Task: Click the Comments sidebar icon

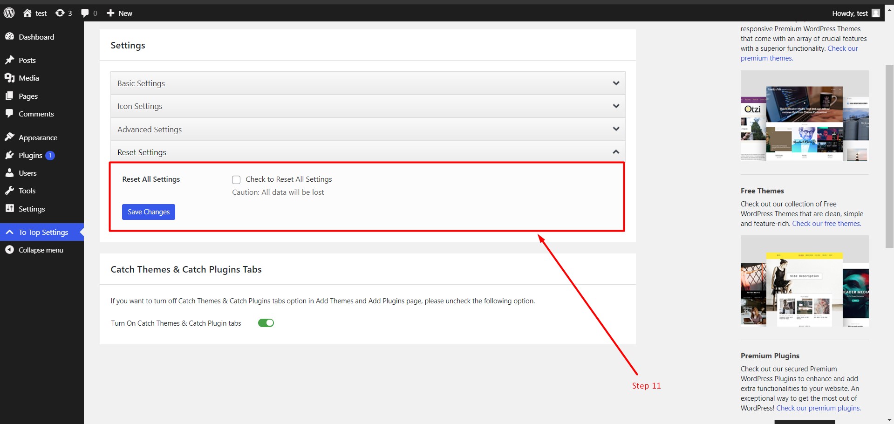Action: [x=9, y=114]
